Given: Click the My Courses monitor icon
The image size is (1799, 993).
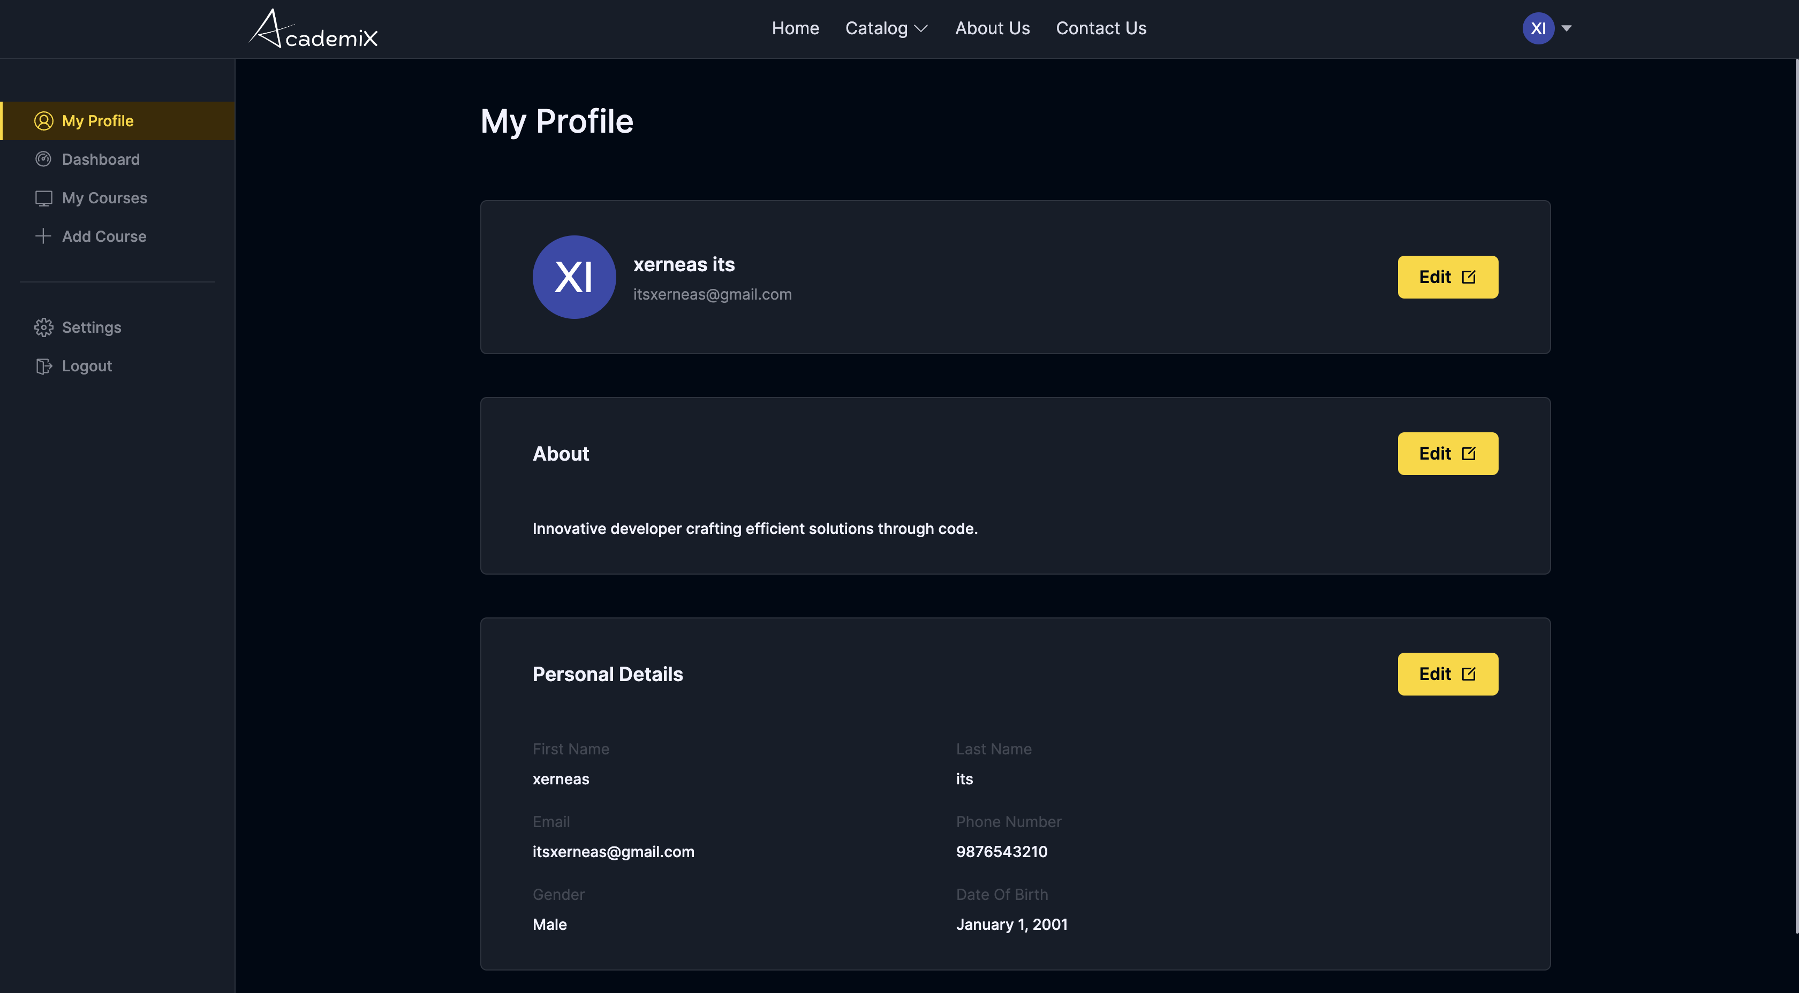Looking at the screenshot, I should click(x=43, y=198).
